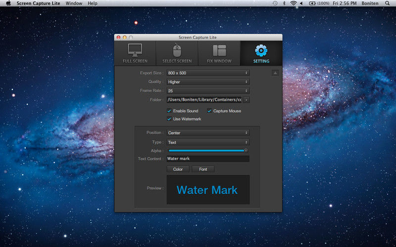Click the Font button

[x=203, y=169]
